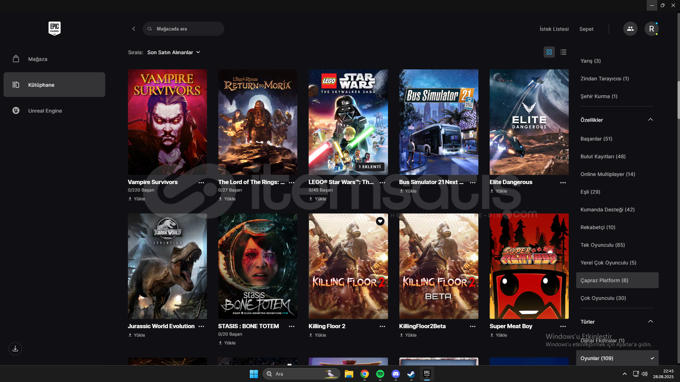The width and height of the screenshot is (680, 382).
Task: Filter by Yerel Çok Oyunculu (5)
Action: tap(617, 263)
